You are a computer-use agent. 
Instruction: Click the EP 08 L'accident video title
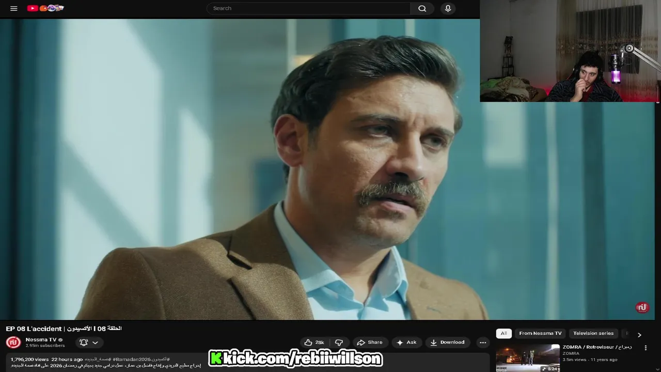64,329
